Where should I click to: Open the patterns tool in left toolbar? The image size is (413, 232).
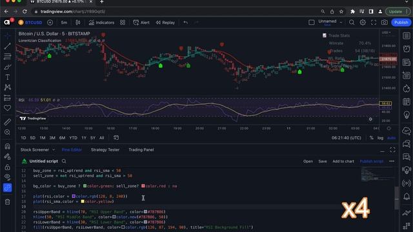7,88
